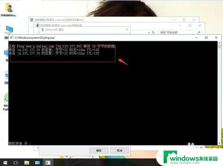Switch to the ping.exe taskbar item
The height and width of the screenshot is (166, 223).
pos(48,163)
